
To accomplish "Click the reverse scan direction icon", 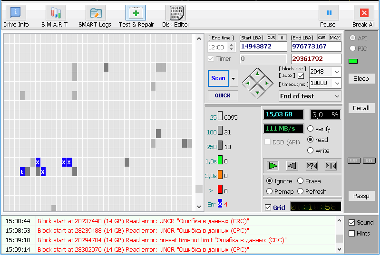I will (292, 166).
